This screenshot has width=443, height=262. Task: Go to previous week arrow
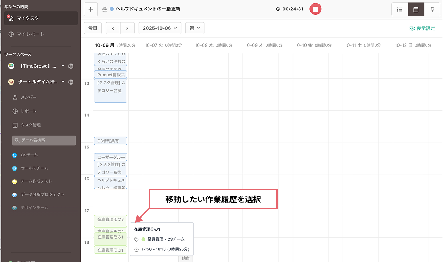click(113, 28)
